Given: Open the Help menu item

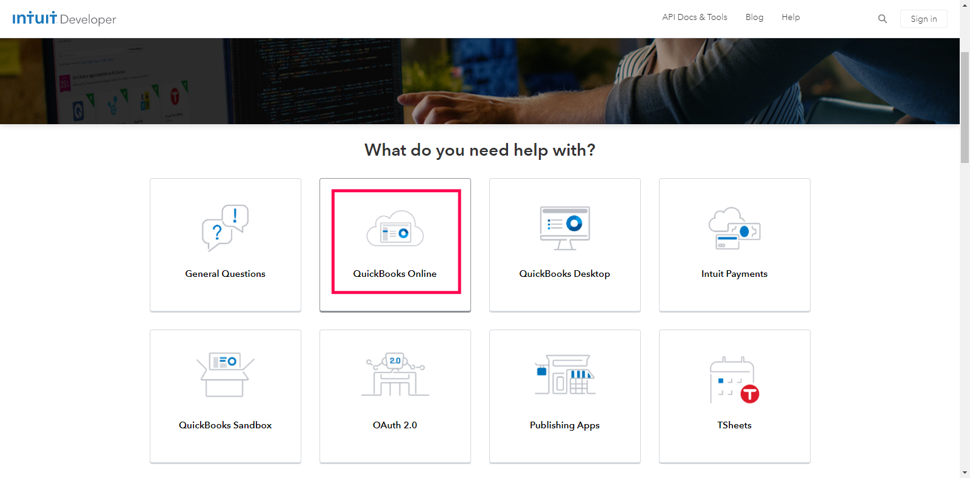Looking at the screenshot, I should (x=791, y=17).
